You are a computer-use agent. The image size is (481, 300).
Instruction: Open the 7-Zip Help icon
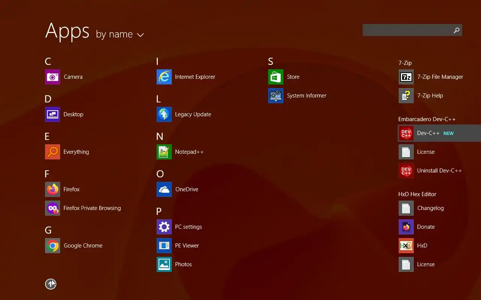(406, 96)
